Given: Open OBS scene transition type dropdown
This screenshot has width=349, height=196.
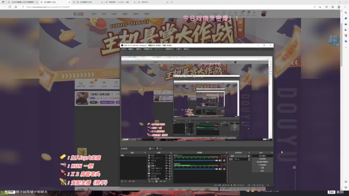Looking at the screenshot, I should [x=238, y=156].
